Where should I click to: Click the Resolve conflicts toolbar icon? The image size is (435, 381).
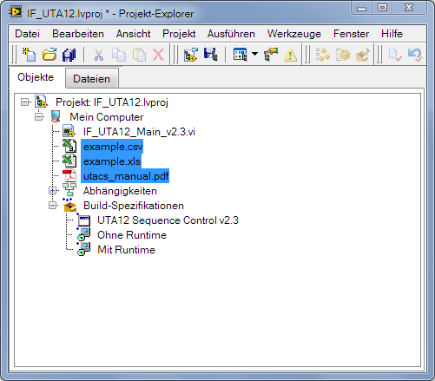(x=271, y=55)
